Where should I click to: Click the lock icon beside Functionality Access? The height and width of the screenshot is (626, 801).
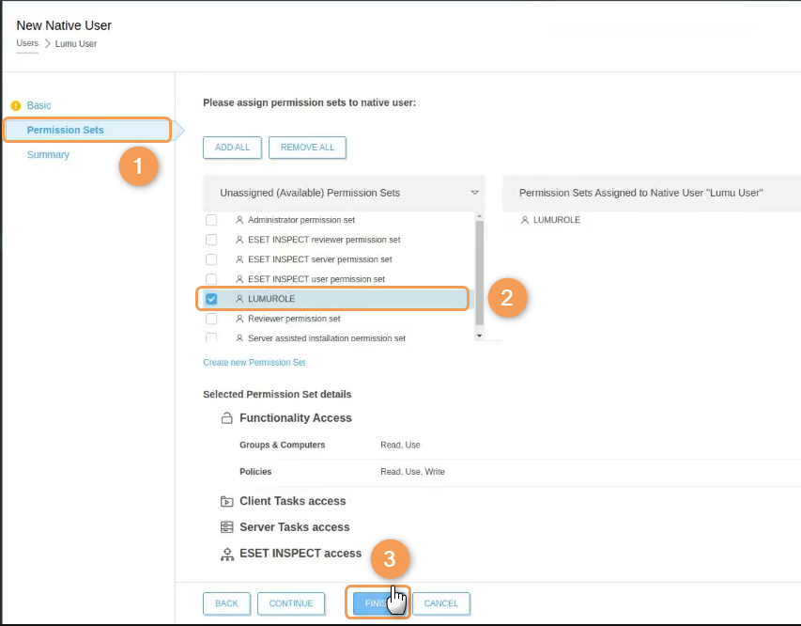coord(226,418)
